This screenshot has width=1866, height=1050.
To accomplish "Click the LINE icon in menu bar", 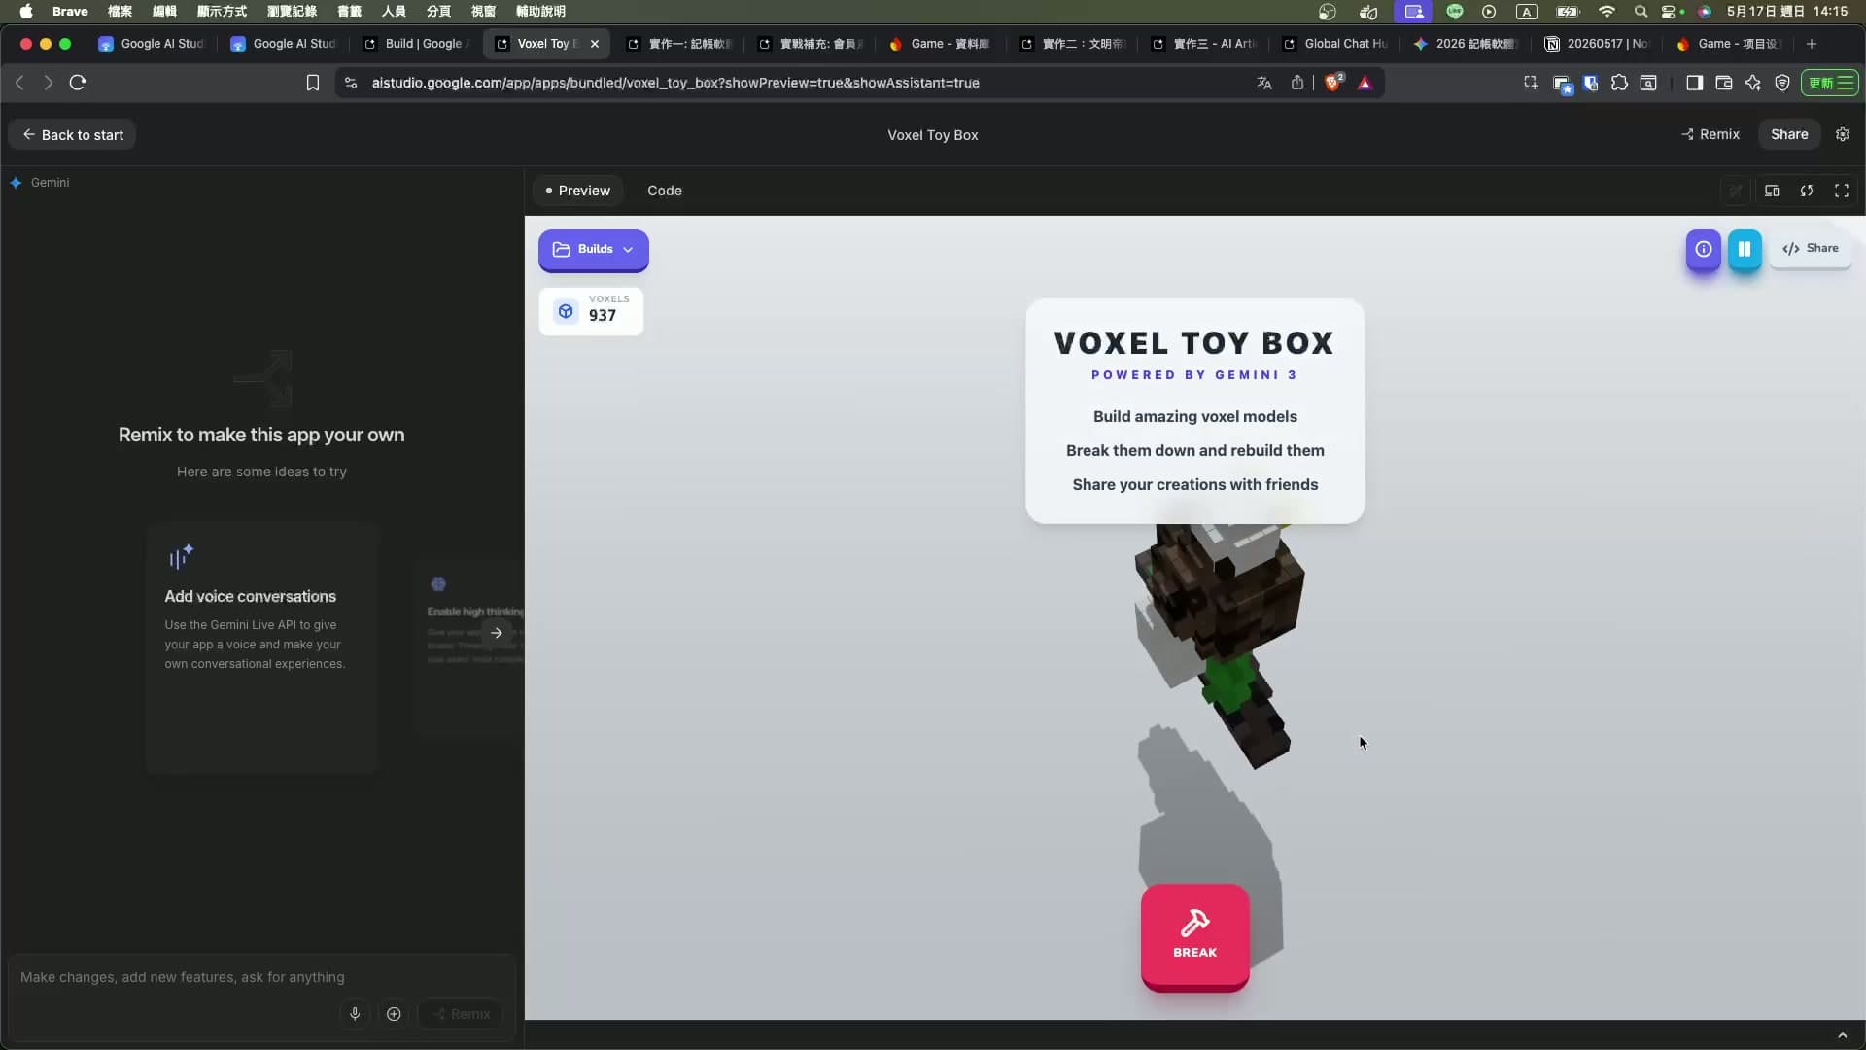I will pos(1455,12).
